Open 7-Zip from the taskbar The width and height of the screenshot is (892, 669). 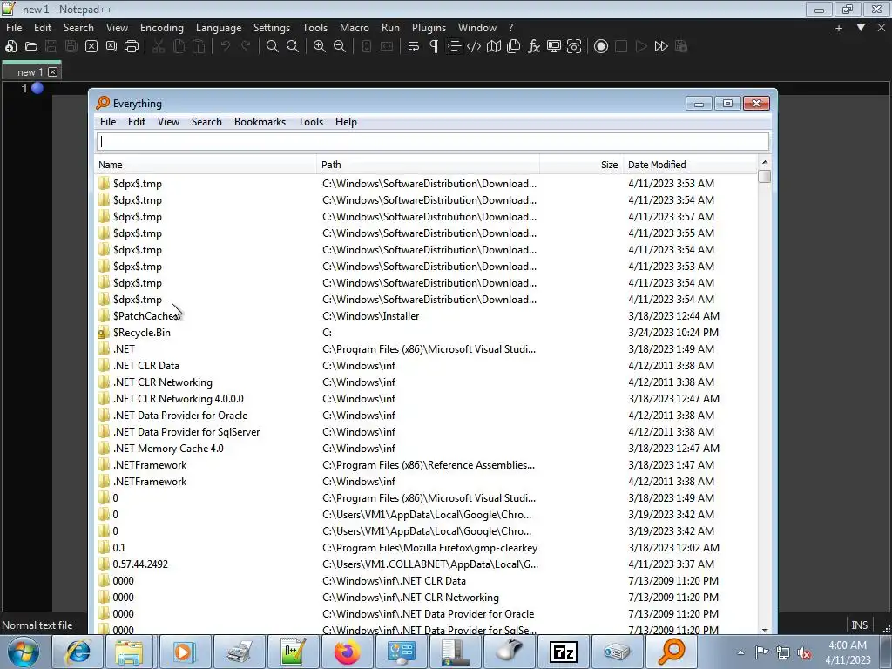tap(563, 652)
